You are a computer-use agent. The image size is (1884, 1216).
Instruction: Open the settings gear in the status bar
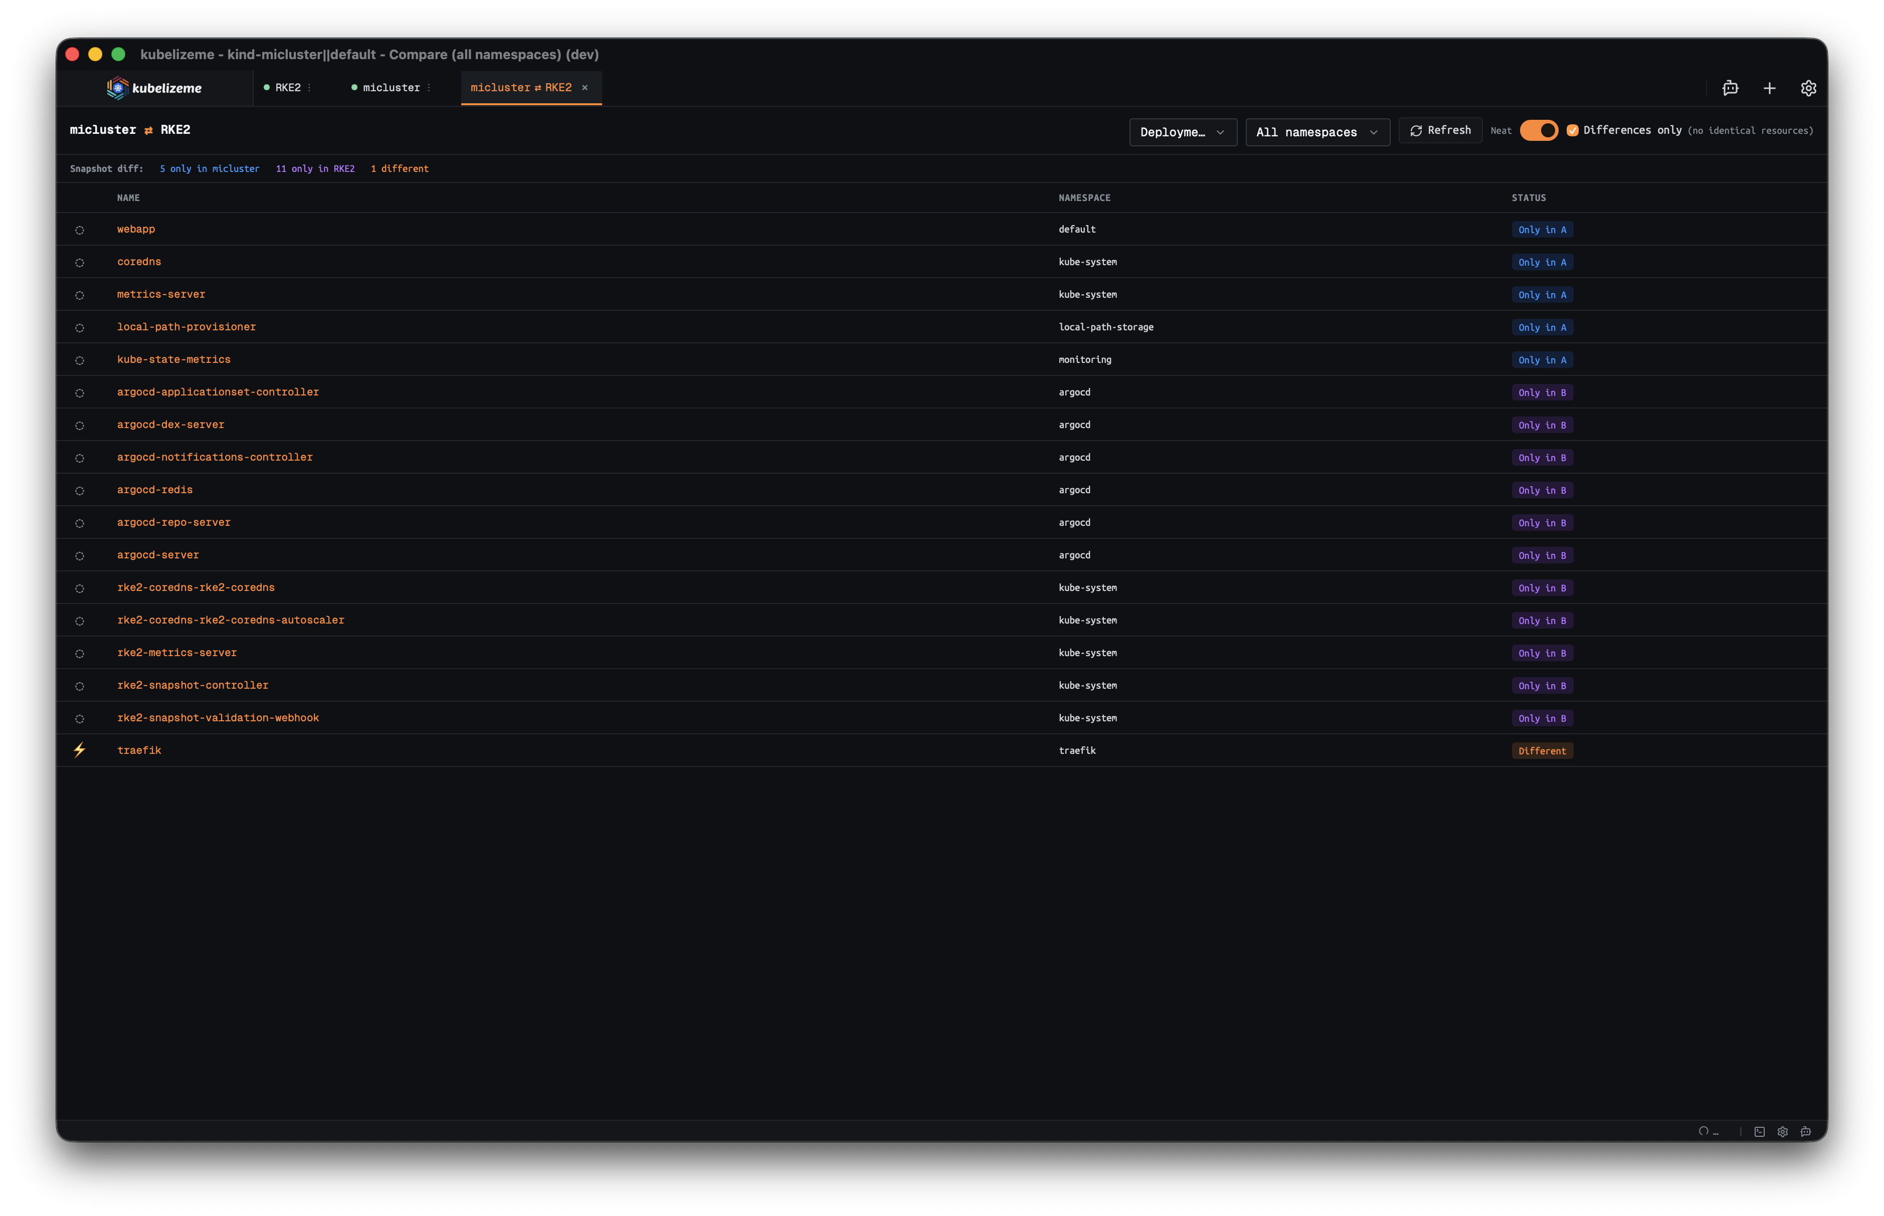[1782, 1131]
